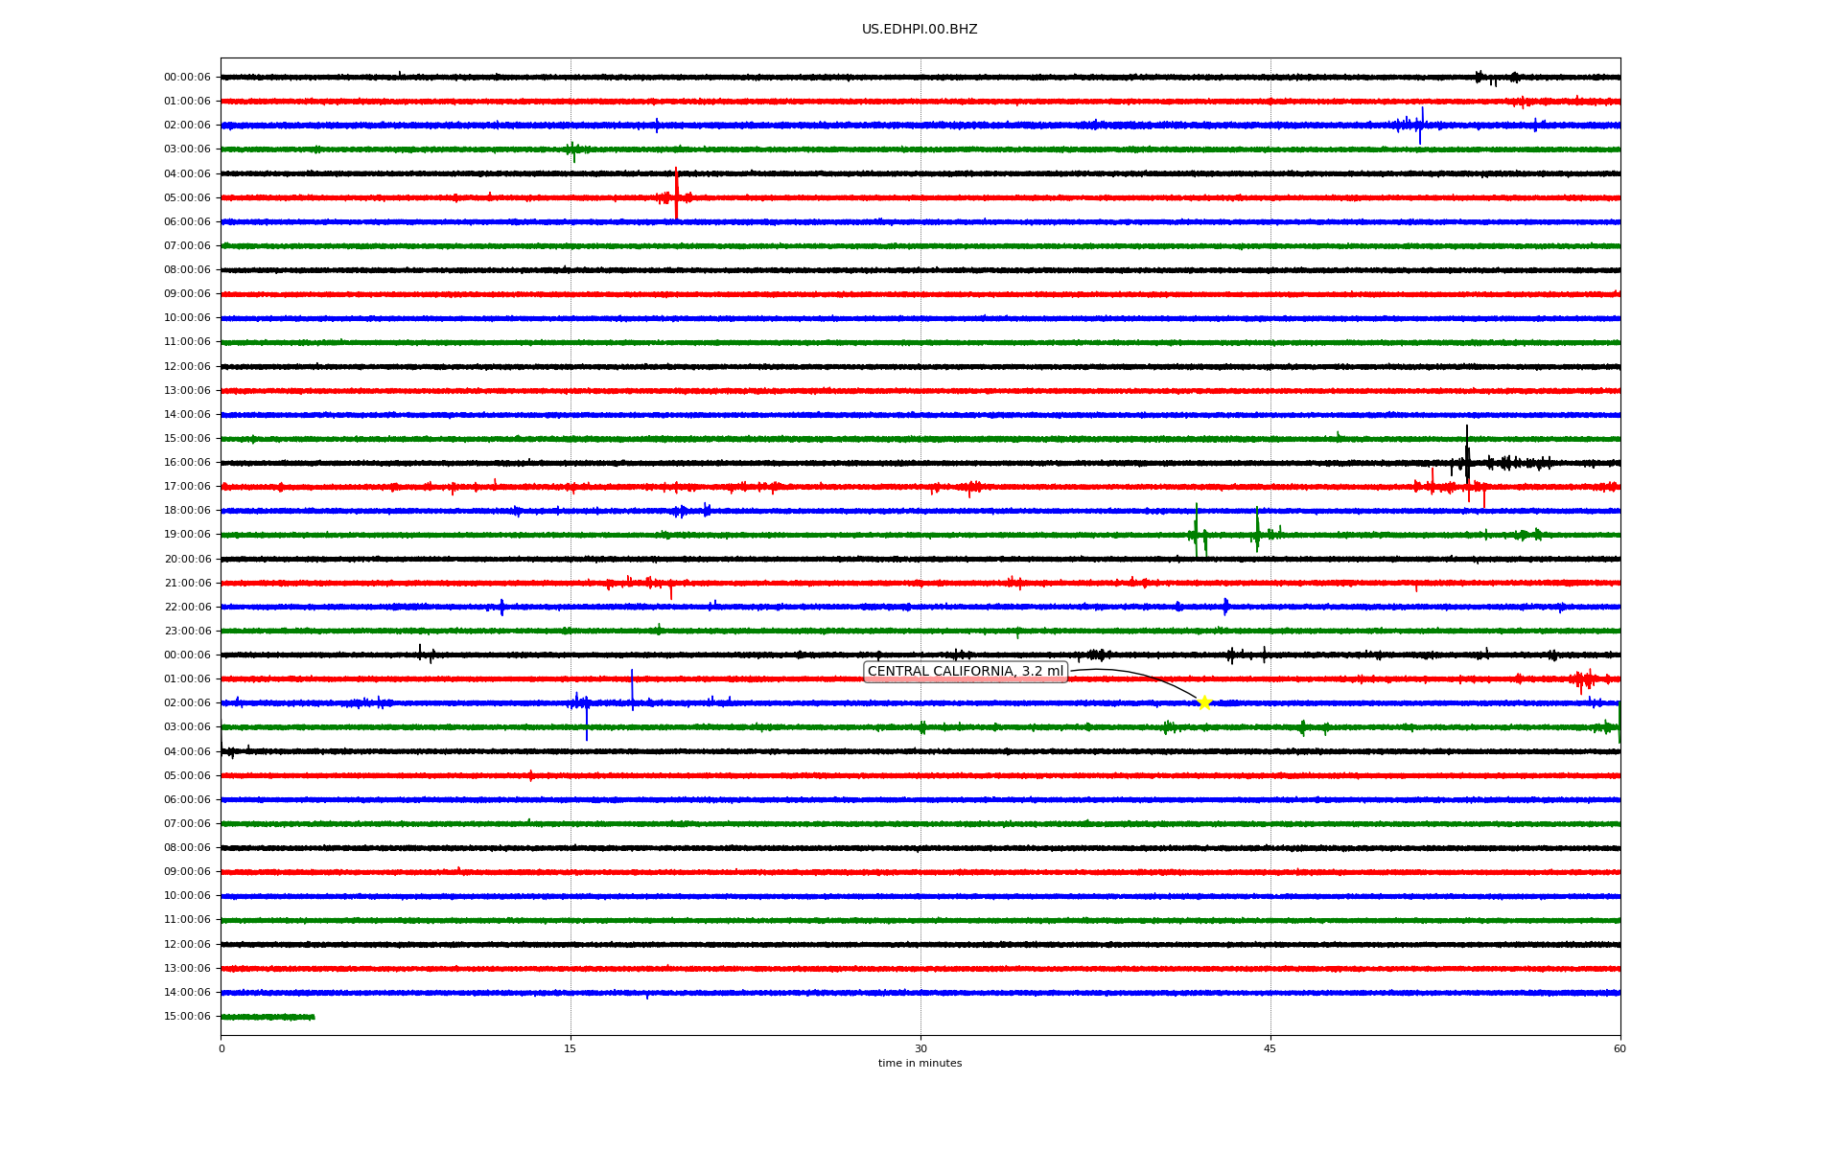Select the 19:00:06 row time label
This screenshot has width=1841, height=1150.
pyautogui.click(x=187, y=535)
